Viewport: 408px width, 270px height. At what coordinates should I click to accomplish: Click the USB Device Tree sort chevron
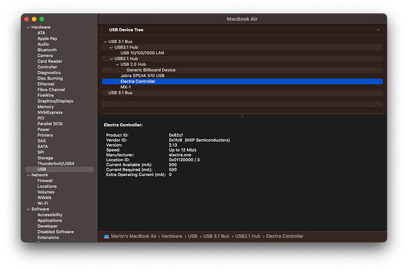click(x=378, y=30)
